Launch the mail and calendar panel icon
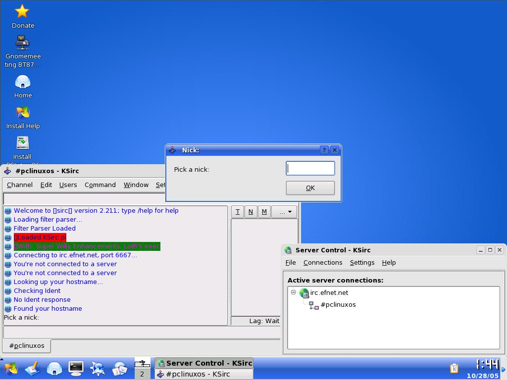The height and width of the screenshot is (380, 507). click(120, 369)
